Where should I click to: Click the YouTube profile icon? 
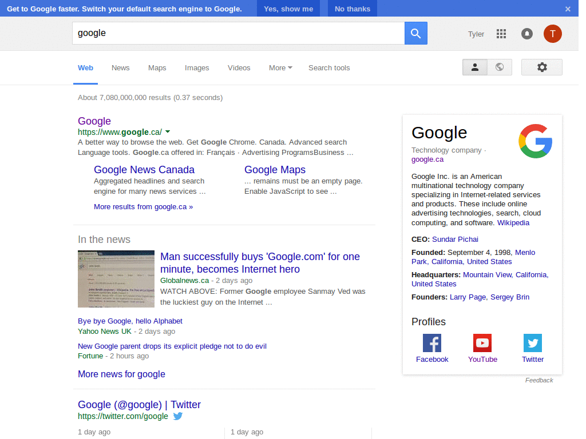(x=482, y=343)
